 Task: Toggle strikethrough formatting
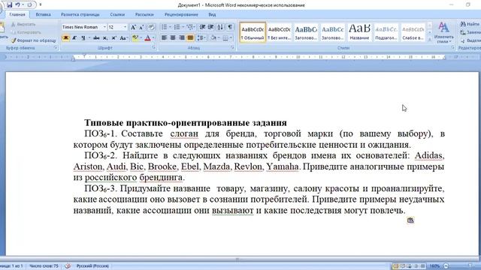coord(96,38)
